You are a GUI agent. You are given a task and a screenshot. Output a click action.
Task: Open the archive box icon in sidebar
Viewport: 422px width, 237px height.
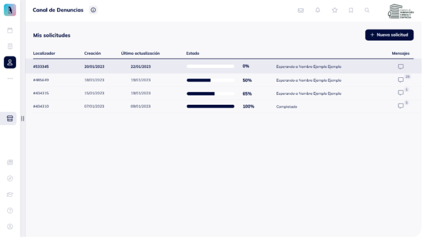tap(10, 119)
